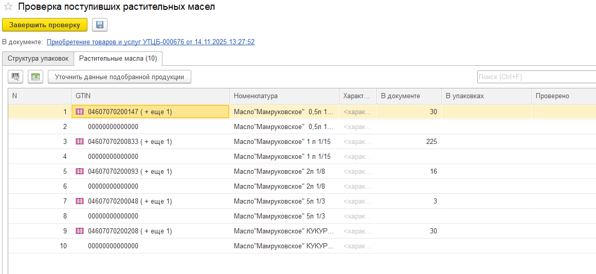Screen dimensions: 596x274
Task: Click the green table load icon button
Action: point(35,77)
